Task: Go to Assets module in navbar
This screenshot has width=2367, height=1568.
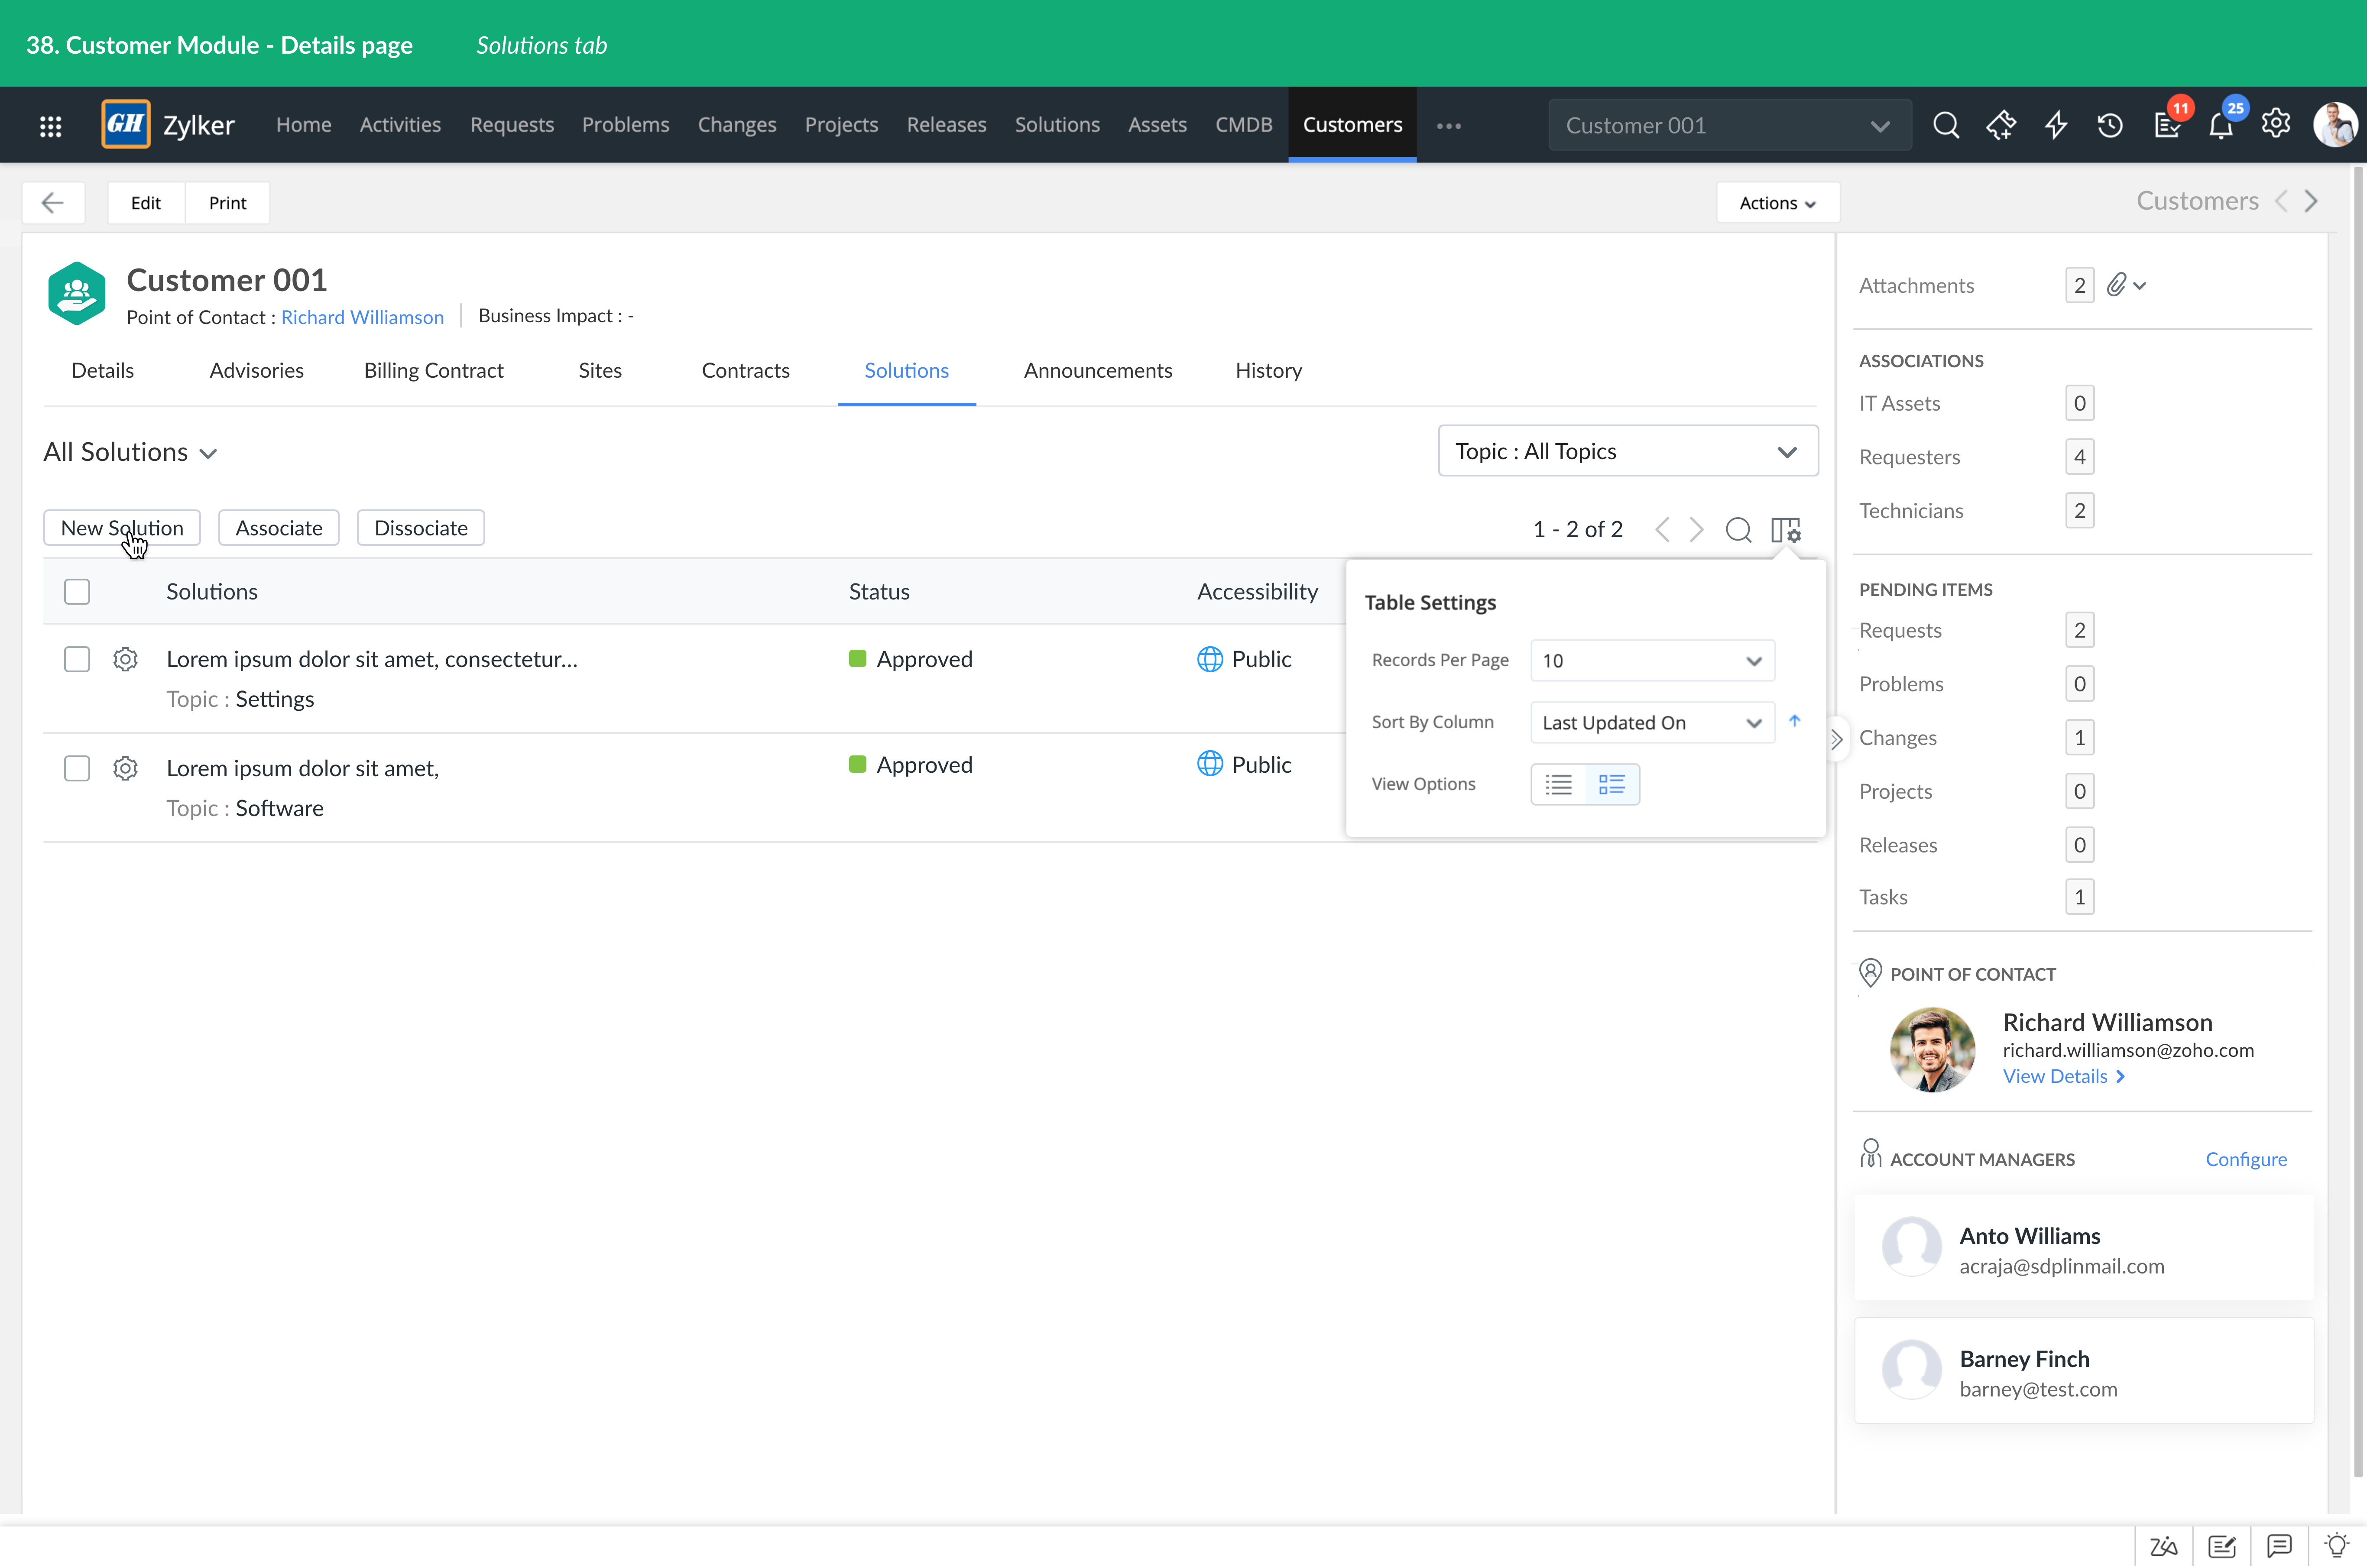Action: (x=1157, y=125)
